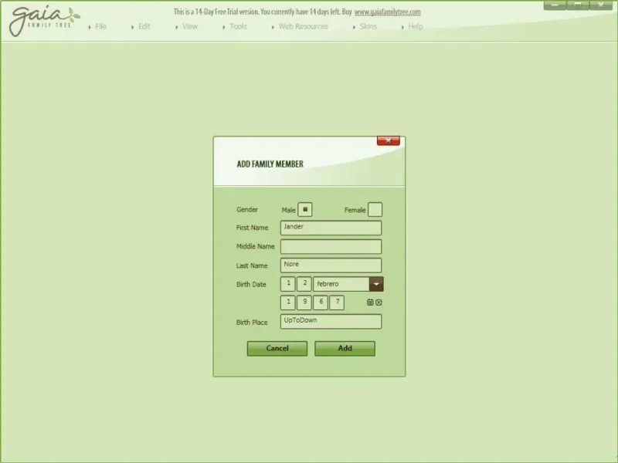
Task: Expand the birth month dropdown arrow
Action: (x=376, y=284)
